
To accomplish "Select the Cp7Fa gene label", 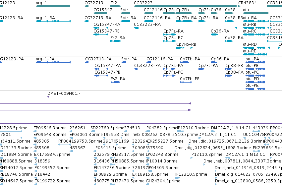I will [x=169, y=10].
